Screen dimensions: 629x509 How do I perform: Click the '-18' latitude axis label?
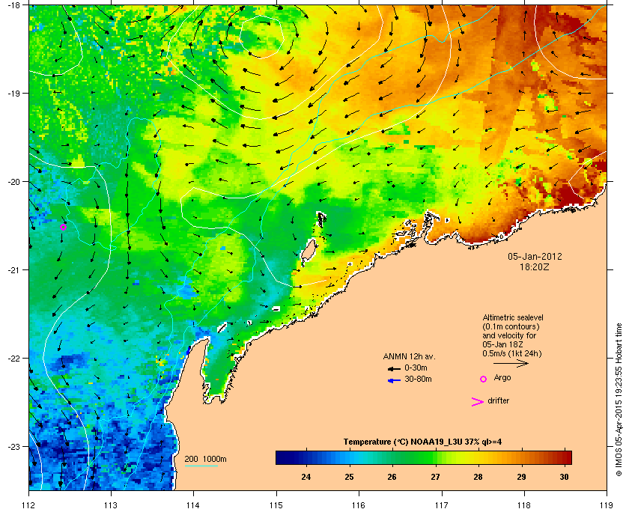(13, 5)
